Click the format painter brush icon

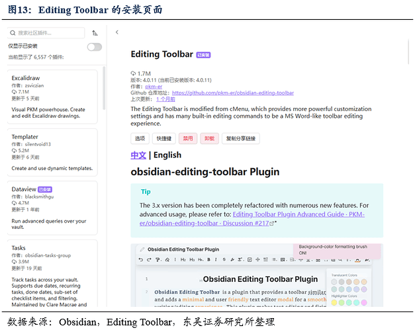click(158, 260)
